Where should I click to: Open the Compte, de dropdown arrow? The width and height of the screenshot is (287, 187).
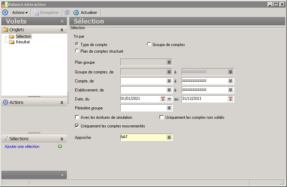tap(169, 81)
